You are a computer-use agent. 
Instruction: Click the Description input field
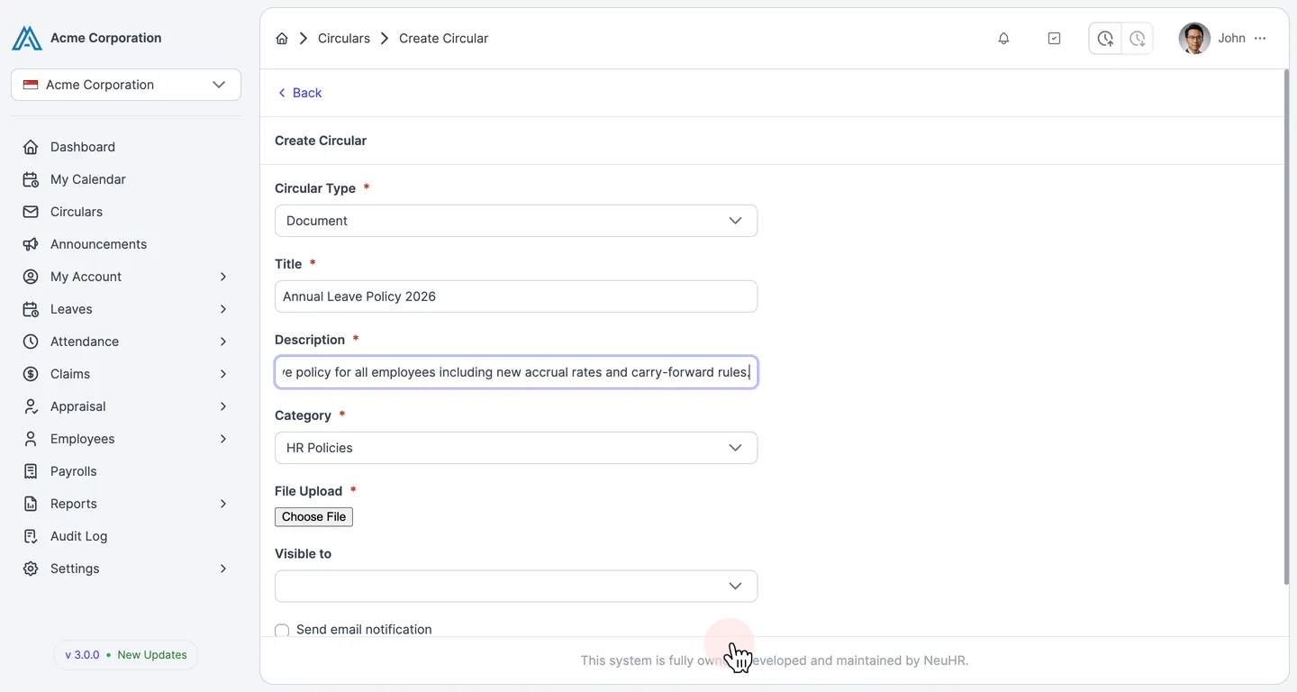click(516, 372)
